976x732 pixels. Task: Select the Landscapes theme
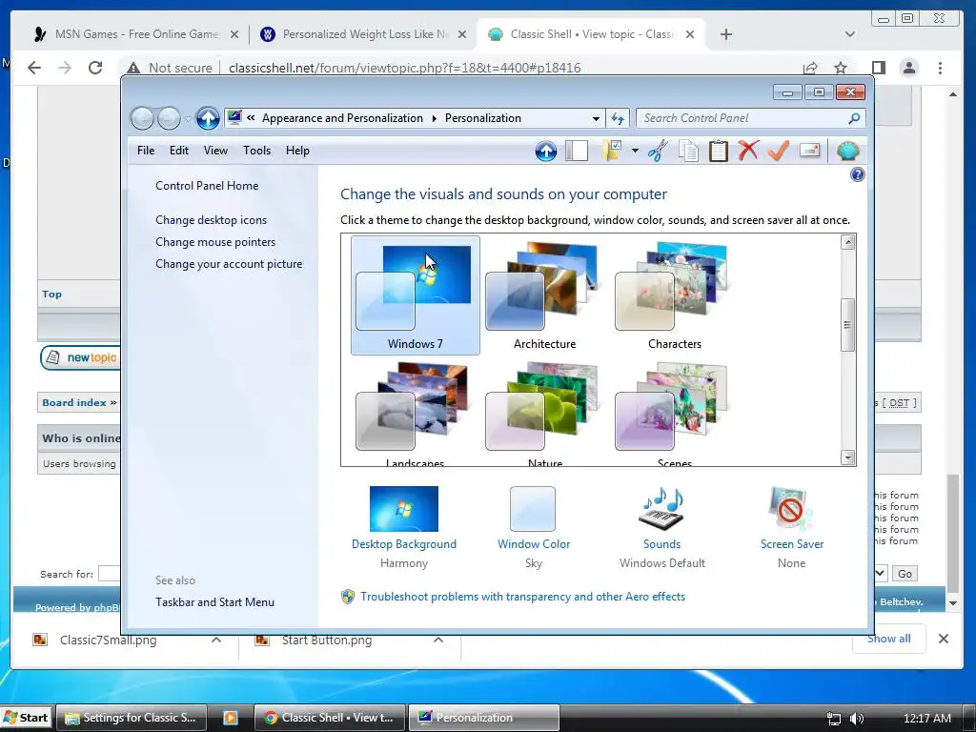416,414
